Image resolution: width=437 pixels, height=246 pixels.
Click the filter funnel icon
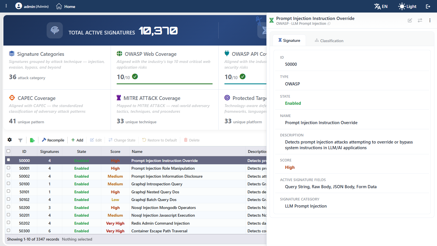(20, 140)
